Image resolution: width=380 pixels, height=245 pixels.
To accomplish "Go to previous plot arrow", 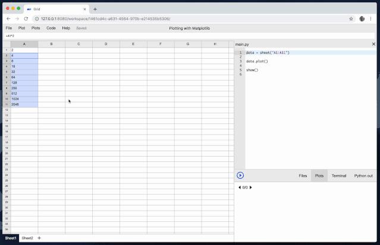I will point(240,187).
